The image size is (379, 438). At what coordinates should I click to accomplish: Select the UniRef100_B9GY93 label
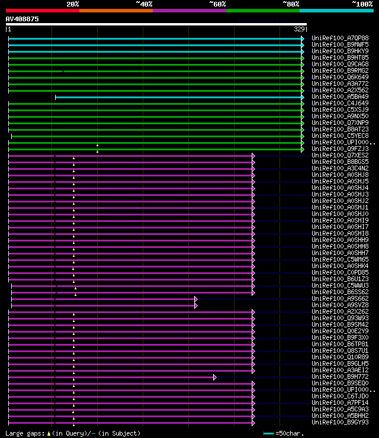coord(340,422)
